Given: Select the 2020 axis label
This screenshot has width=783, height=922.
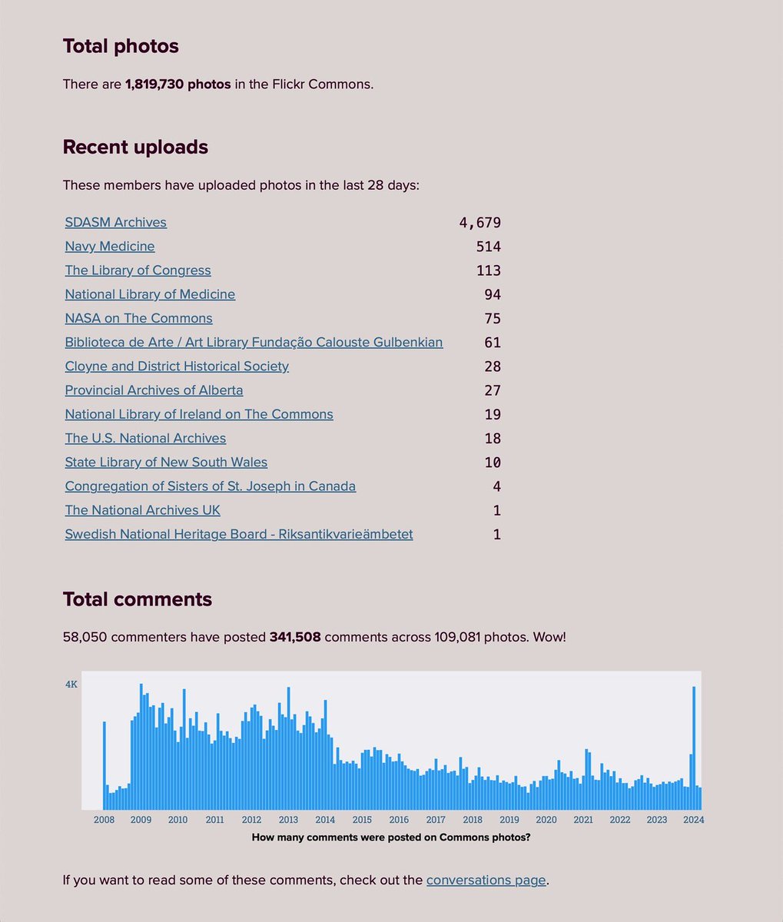Looking at the screenshot, I should (x=546, y=820).
